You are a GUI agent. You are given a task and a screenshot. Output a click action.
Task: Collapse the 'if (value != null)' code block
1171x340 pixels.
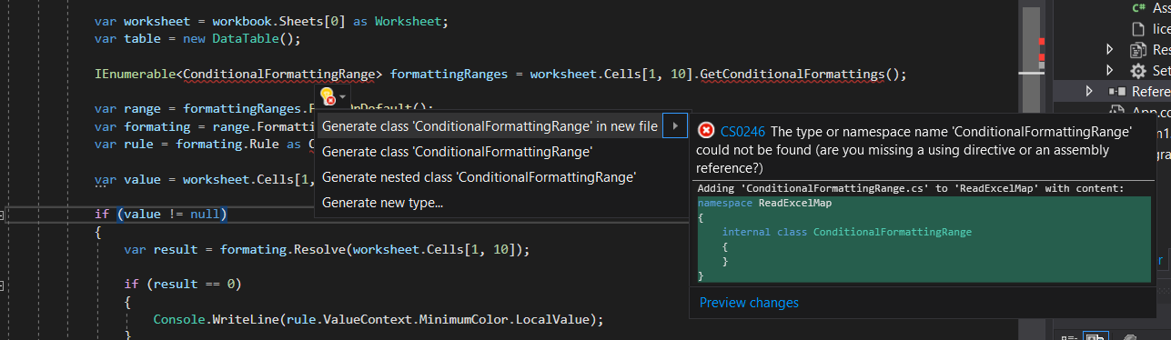point(4,215)
